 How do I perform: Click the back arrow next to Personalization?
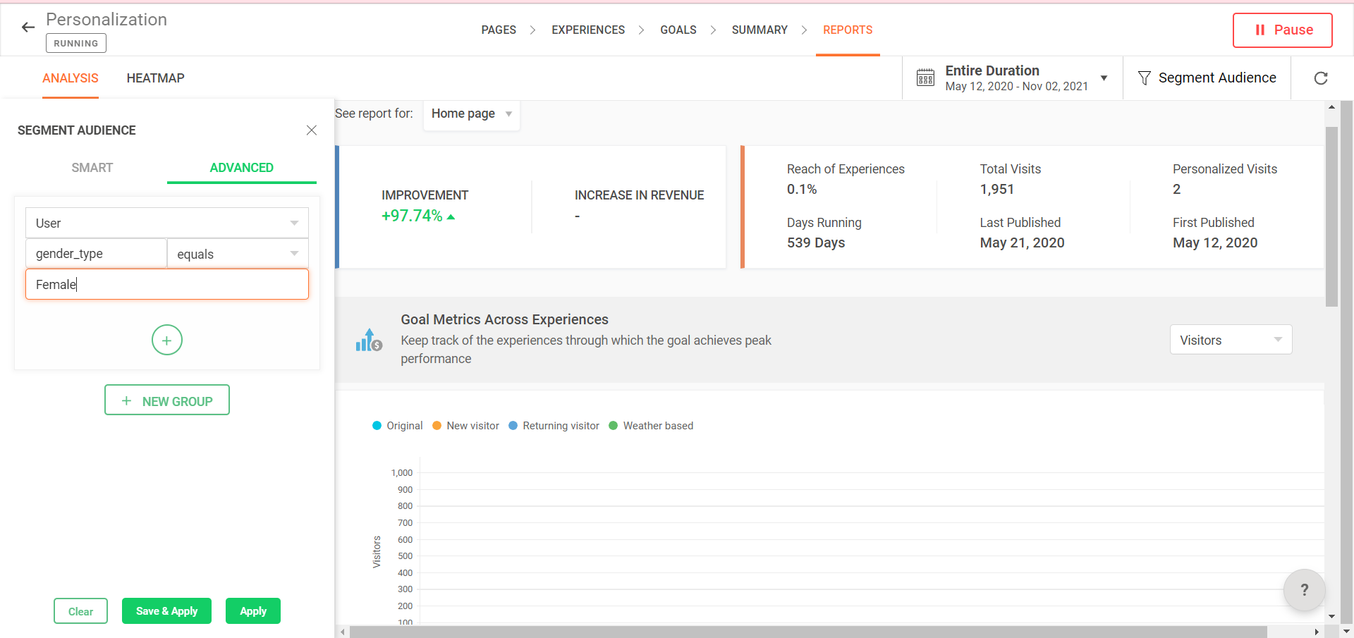pyautogui.click(x=28, y=27)
